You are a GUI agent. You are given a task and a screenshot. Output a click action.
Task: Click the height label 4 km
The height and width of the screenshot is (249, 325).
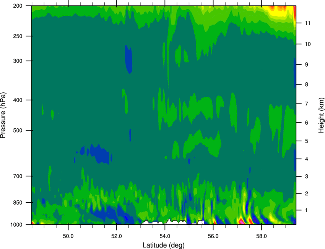pyautogui.click(x=307, y=159)
